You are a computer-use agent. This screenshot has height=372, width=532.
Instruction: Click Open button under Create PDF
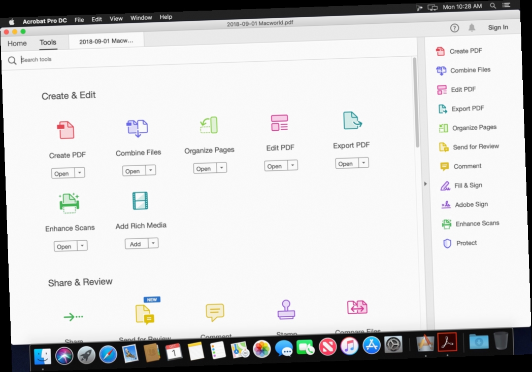pos(63,173)
